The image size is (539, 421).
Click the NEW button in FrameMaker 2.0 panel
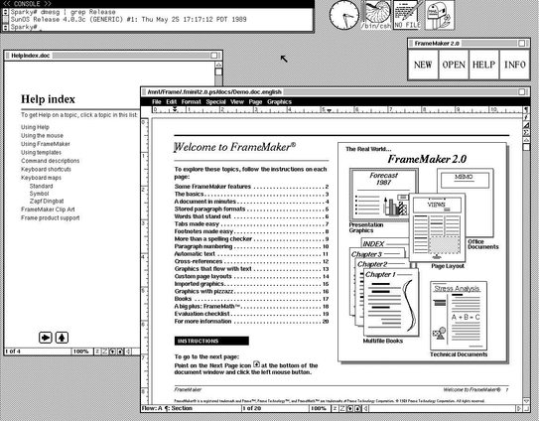click(423, 65)
